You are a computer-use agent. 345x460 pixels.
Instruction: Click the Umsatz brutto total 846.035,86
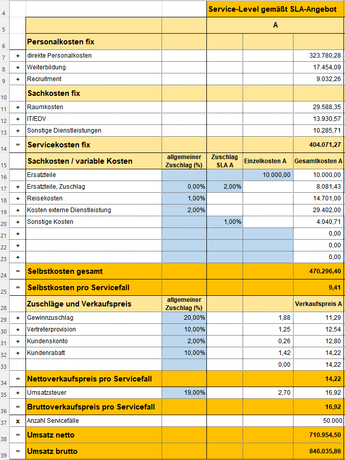click(319, 451)
